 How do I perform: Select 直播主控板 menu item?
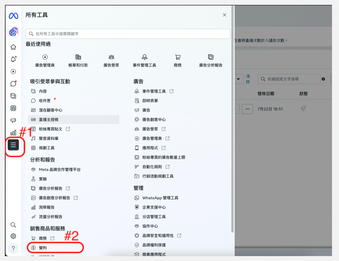pos(74,120)
